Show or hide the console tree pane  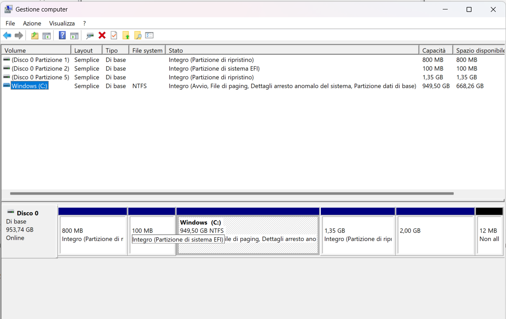point(46,36)
